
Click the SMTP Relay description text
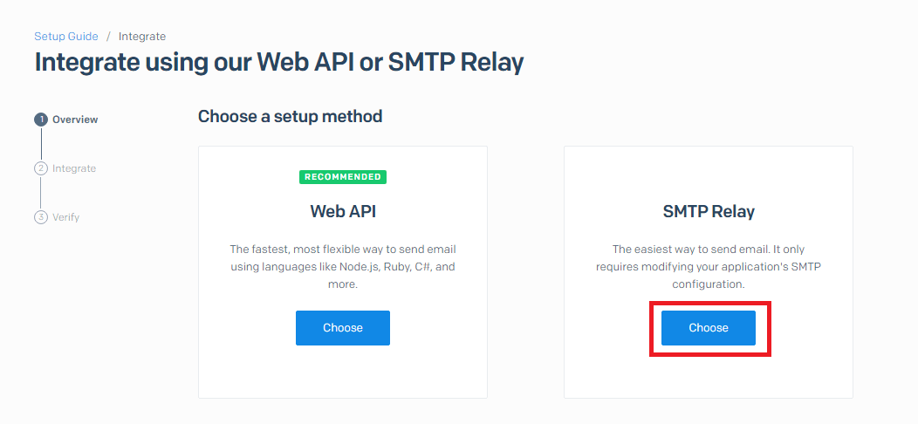709,267
